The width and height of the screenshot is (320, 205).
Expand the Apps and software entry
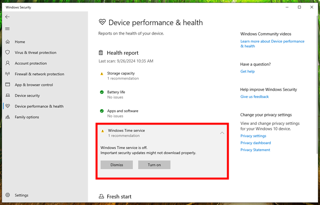pyautogui.click(x=162, y=113)
